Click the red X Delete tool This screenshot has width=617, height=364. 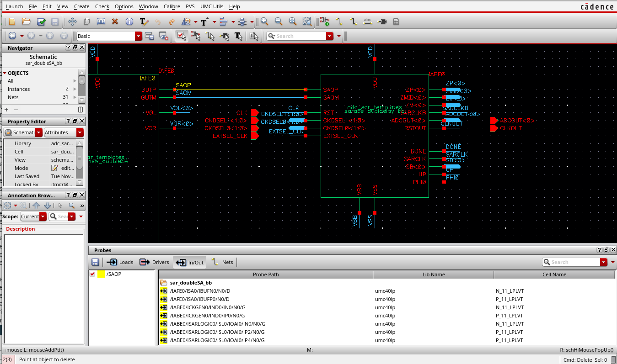[x=115, y=21]
